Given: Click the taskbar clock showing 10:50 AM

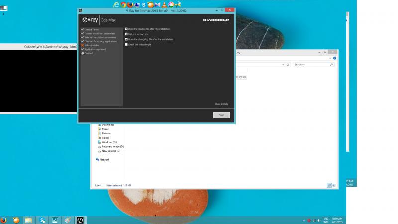Looking at the screenshot, I should click(x=337, y=220).
